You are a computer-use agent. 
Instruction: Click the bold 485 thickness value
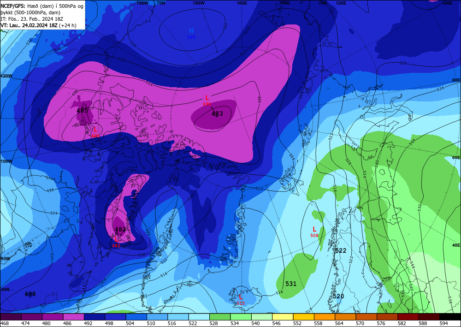click(82, 111)
